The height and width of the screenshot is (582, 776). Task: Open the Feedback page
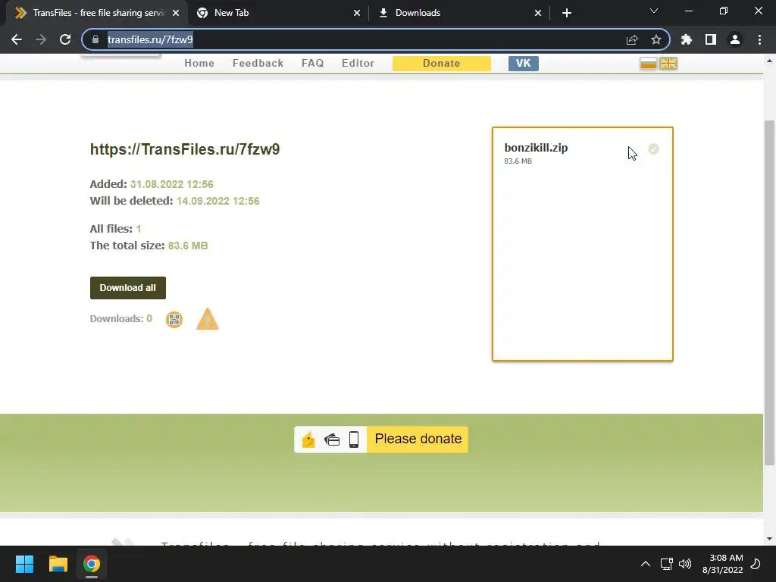(x=258, y=64)
